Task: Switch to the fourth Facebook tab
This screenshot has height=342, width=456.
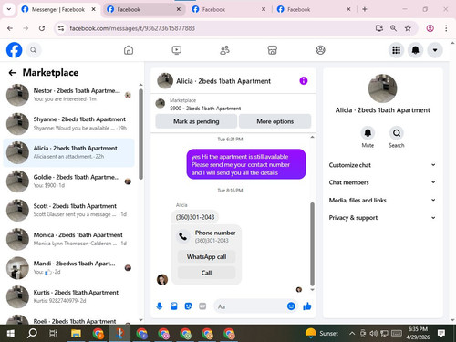Action: (x=314, y=9)
